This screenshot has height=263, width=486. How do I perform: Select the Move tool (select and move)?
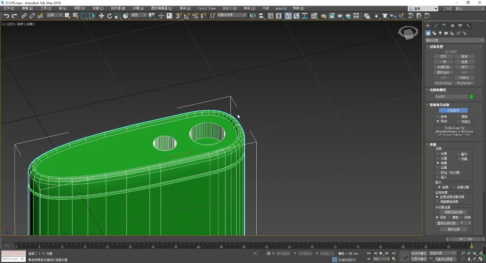coord(101,16)
